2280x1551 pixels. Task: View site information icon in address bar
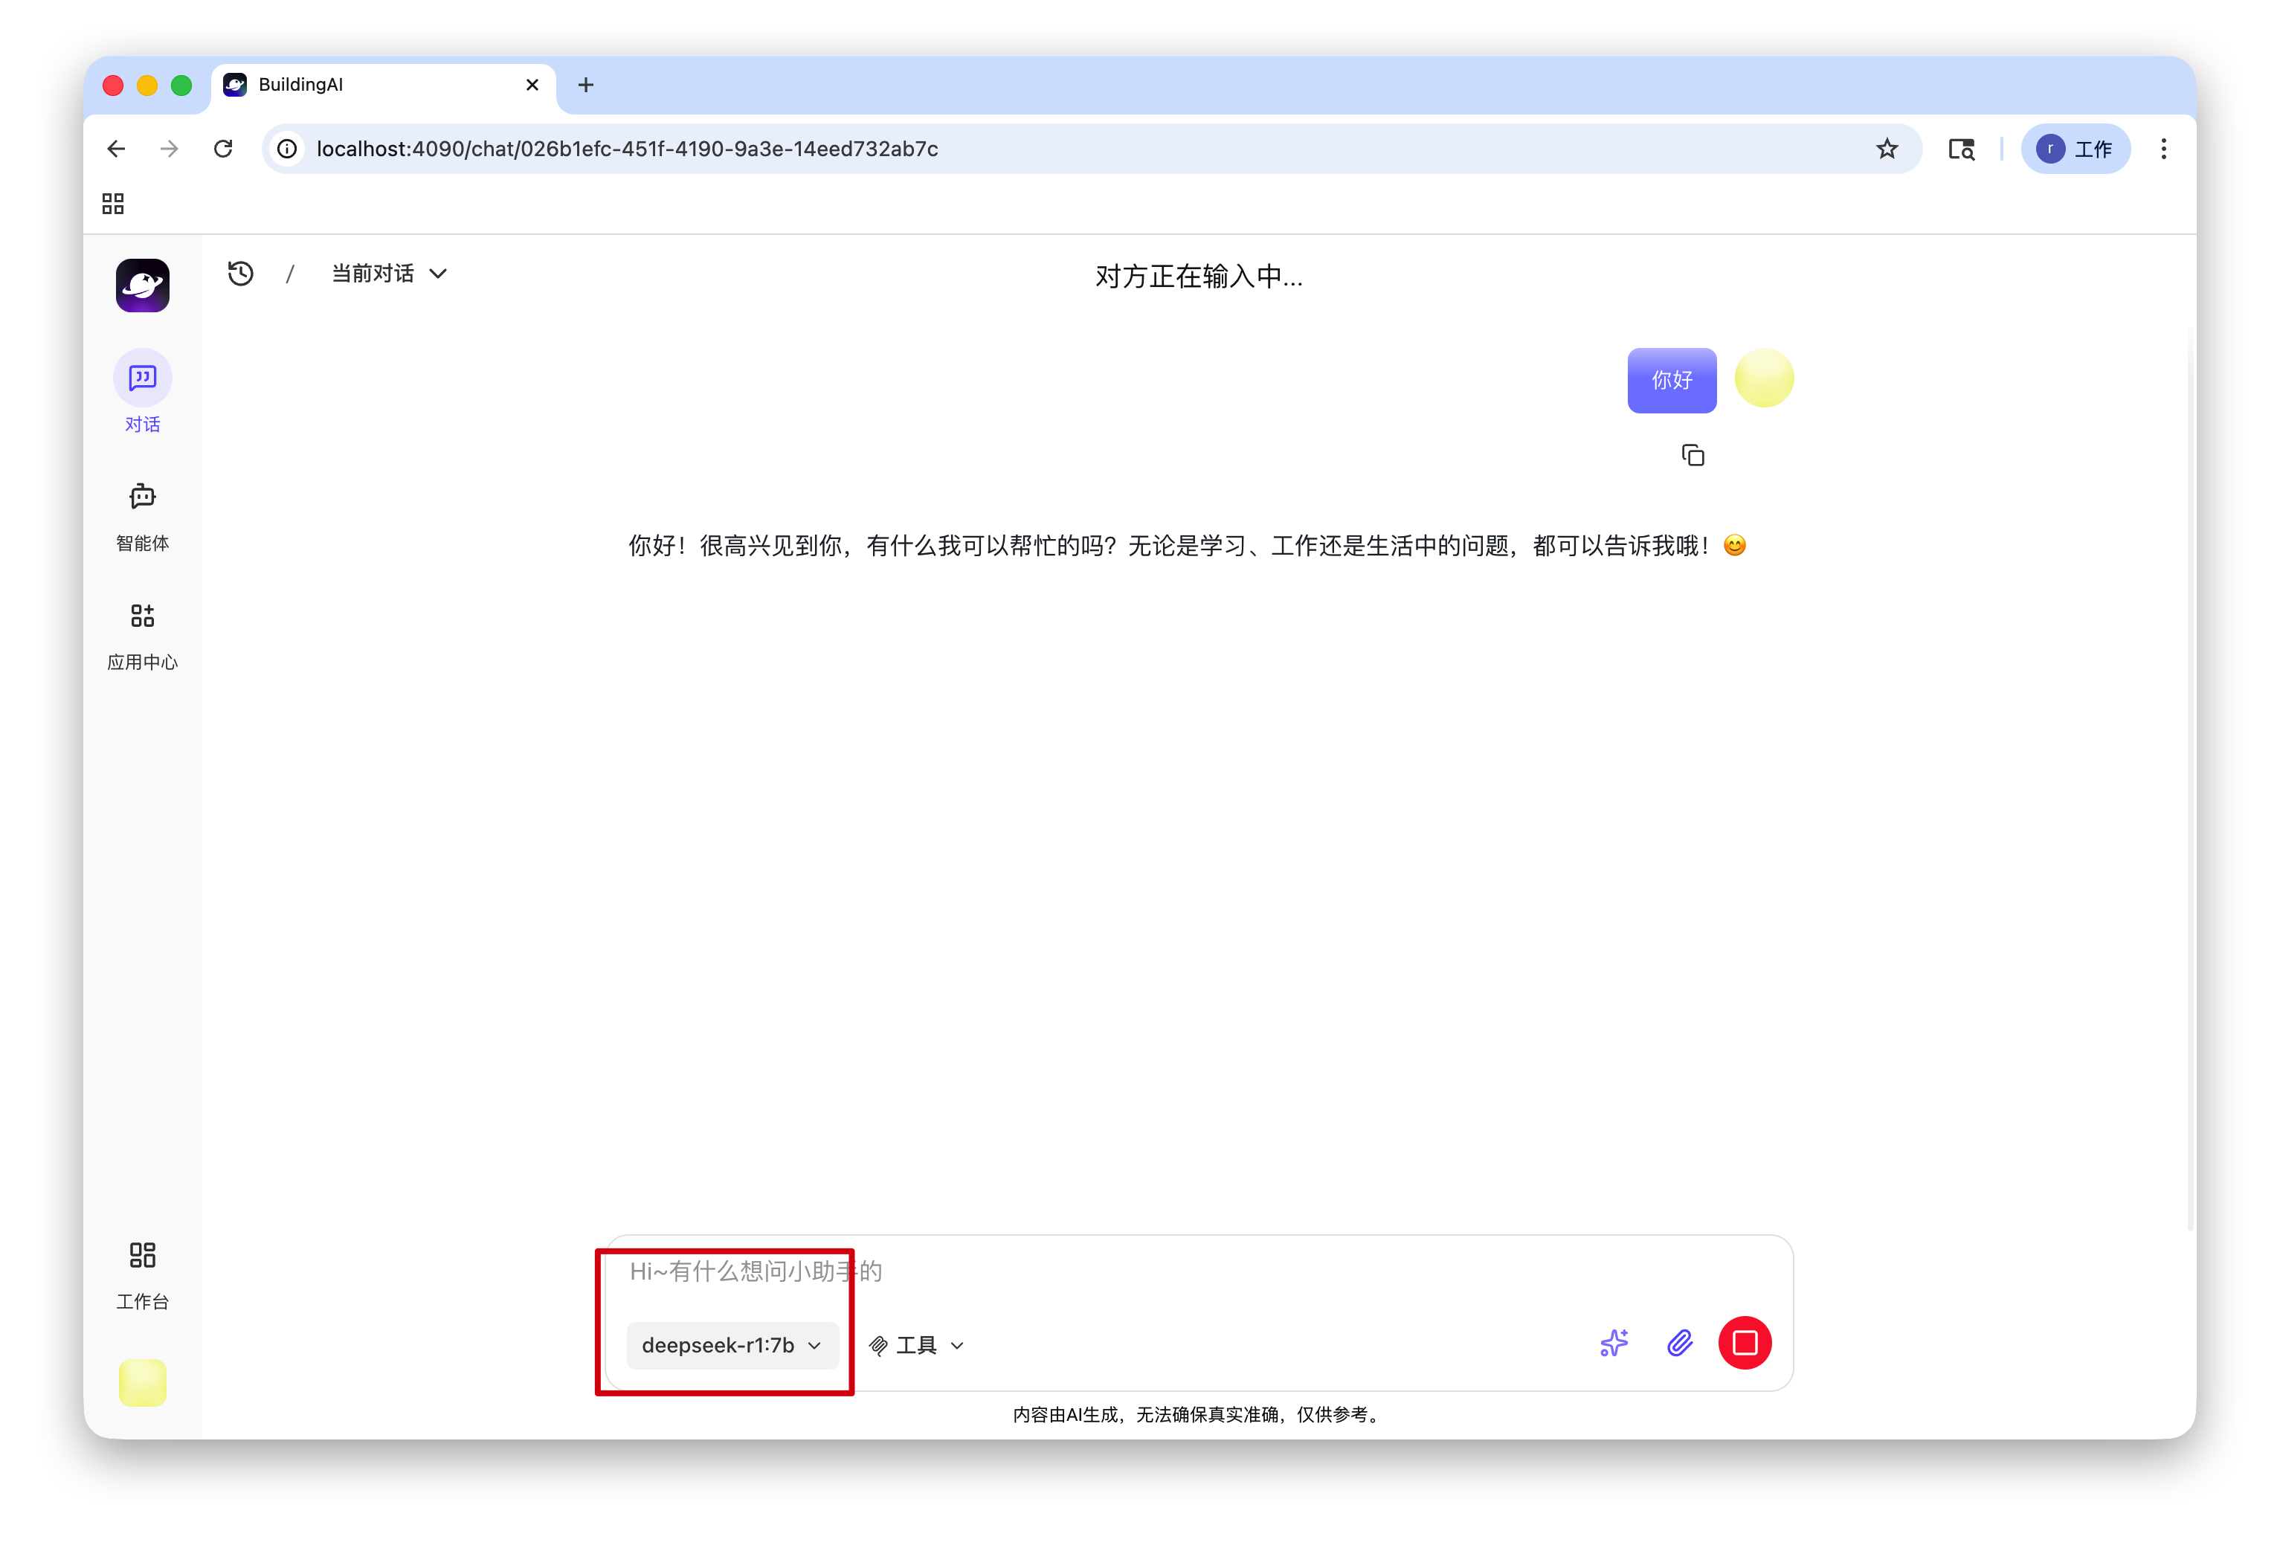tap(286, 149)
